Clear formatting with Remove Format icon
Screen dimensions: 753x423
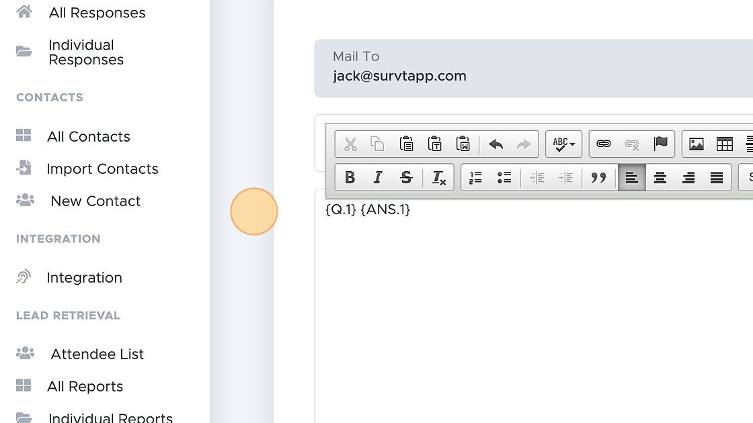pos(438,177)
